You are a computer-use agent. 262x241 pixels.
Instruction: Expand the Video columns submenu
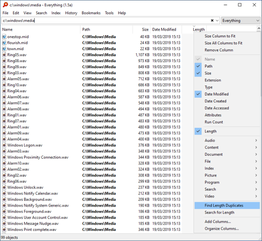[227, 196]
